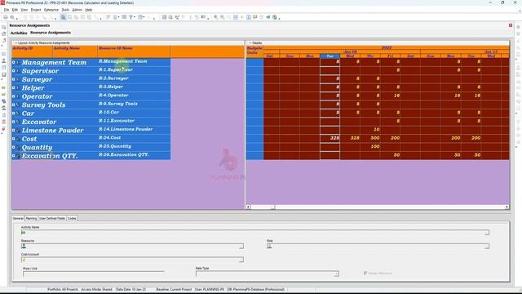Expand the Management Team row
The image size is (522, 294).
[x=14, y=62]
